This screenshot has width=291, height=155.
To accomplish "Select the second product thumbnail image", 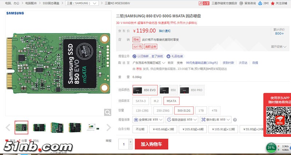I will [39, 127].
